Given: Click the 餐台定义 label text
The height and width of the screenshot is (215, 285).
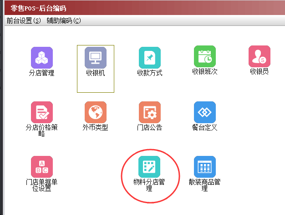Looking at the screenshot, I should tap(204, 127).
